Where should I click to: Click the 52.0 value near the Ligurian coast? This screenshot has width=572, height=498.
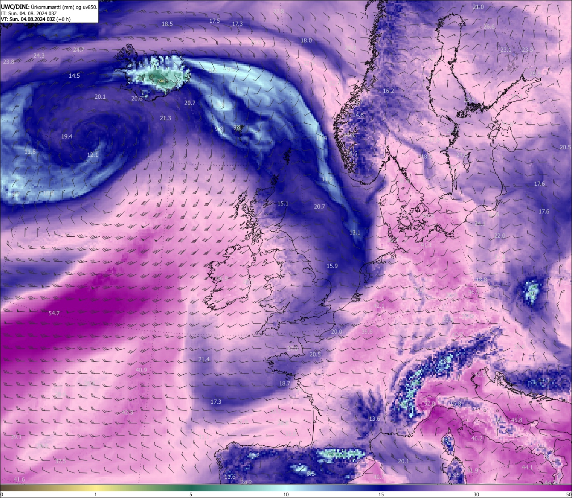[429, 404]
